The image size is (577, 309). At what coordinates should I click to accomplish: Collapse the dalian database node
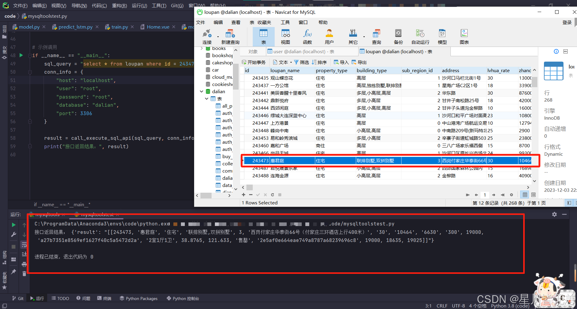[202, 91]
